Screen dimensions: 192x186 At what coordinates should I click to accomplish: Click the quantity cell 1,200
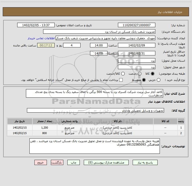(x=45, y=128)
